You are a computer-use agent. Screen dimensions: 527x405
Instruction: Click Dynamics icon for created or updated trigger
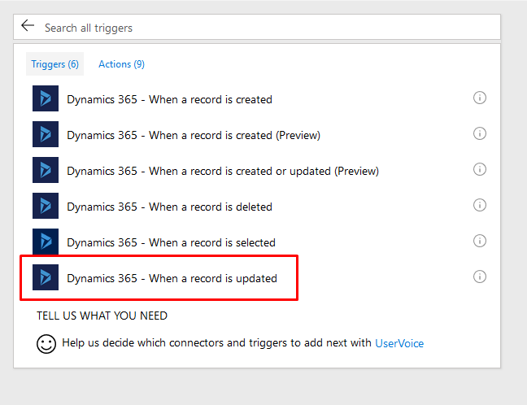coord(46,170)
